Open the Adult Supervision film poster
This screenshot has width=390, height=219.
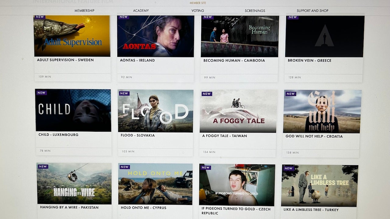[72, 36]
